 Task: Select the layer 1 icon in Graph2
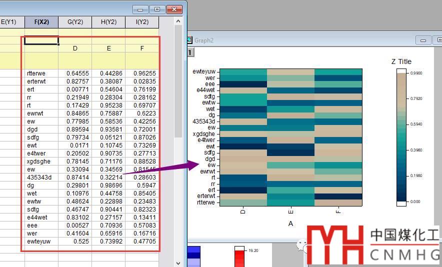(x=189, y=52)
